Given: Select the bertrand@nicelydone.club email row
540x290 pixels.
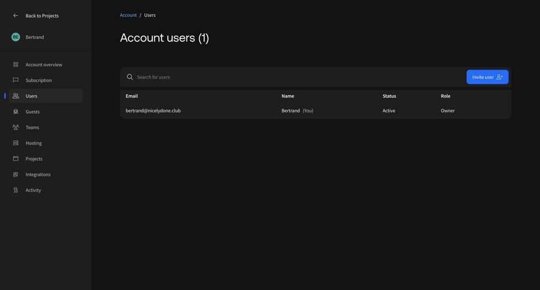Looking at the screenshot, I should 153,111.
